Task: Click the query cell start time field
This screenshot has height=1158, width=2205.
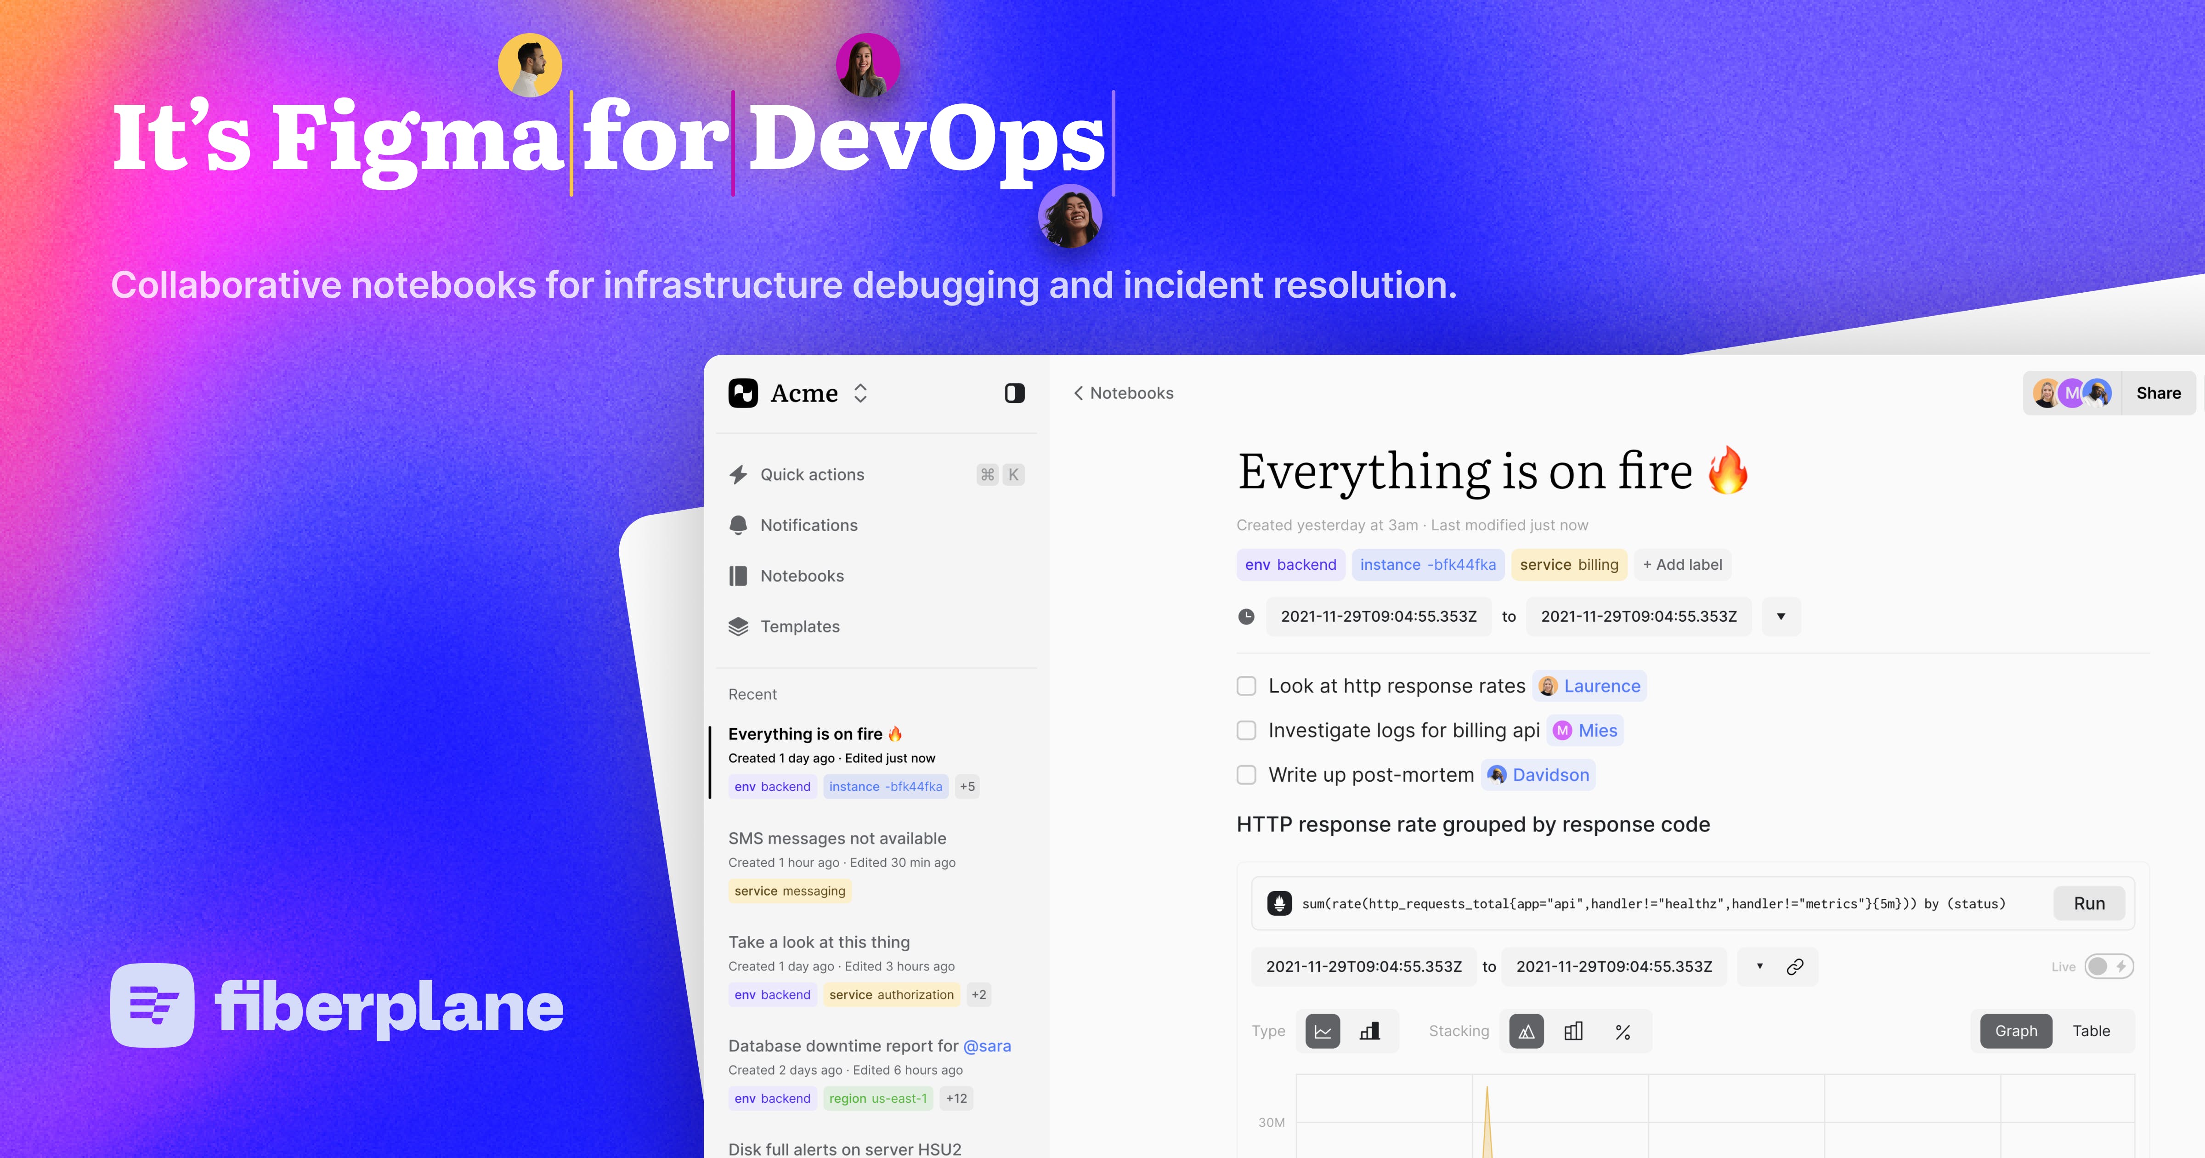Action: (1363, 967)
